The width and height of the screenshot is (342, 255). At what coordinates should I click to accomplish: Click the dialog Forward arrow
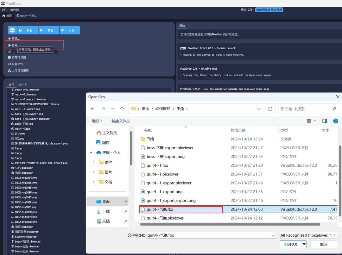[x=103, y=109]
